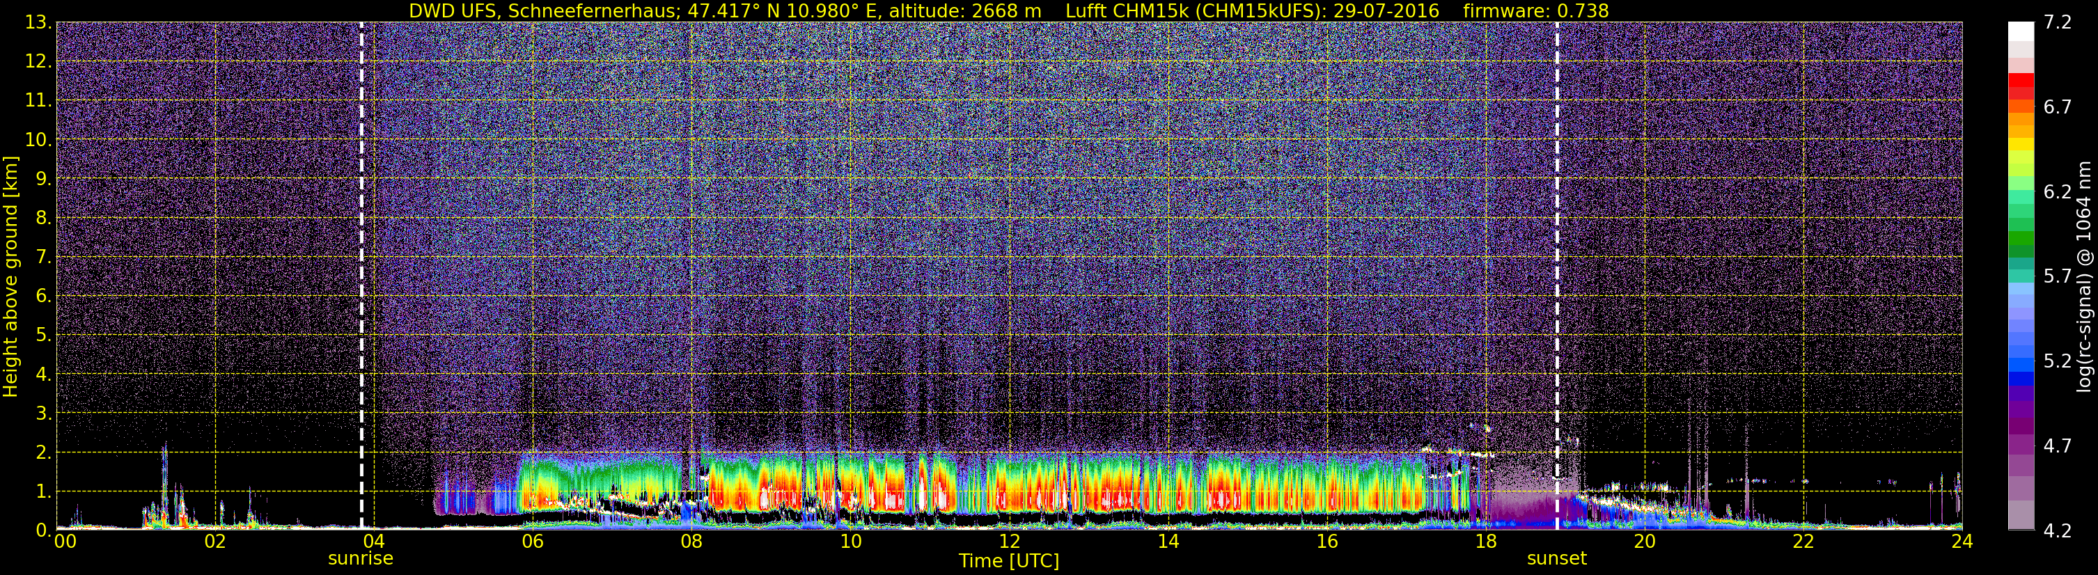Click the height axis label '10.'

[x=38, y=140]
